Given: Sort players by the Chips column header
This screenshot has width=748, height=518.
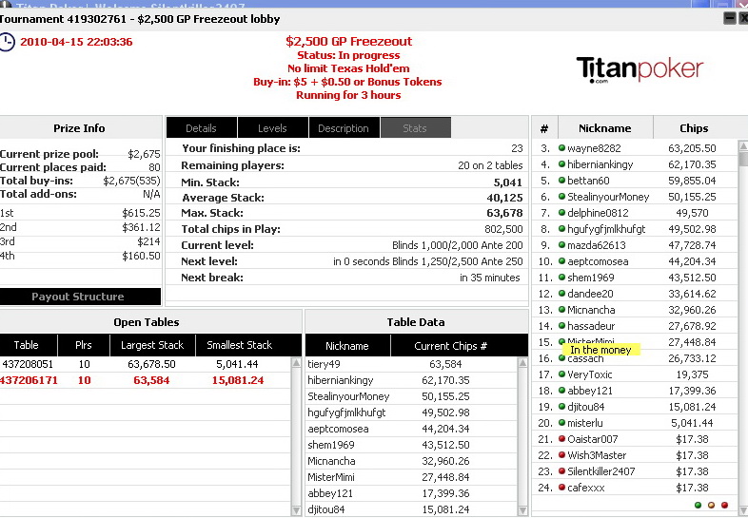Looking at the screenshot, I should point(694,128).
